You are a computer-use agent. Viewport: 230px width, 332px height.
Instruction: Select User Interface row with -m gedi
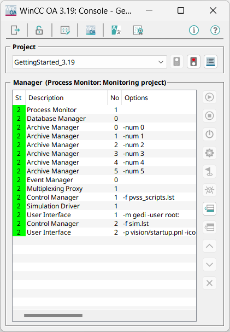coord(104,215)
